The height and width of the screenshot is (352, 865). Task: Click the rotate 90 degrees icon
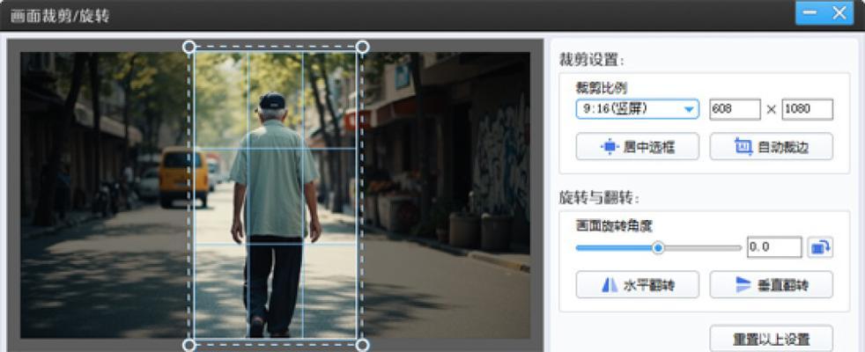coord(820,247)
